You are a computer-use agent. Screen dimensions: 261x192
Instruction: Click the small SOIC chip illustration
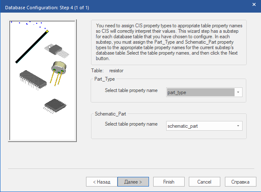pos(53,105)
